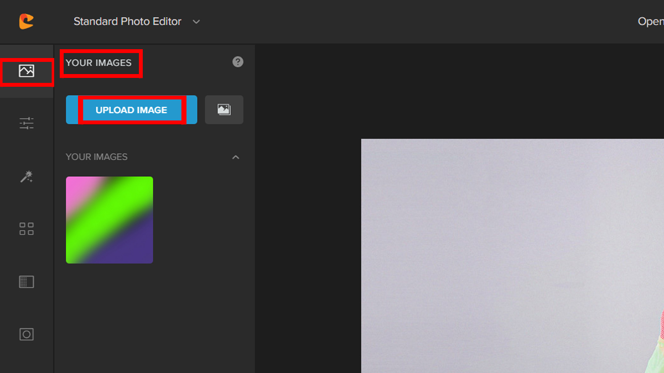This screenshot has width=664, height=373.
Task: Open the textured square sidebar icon
Action: click(x=27, y=282)
